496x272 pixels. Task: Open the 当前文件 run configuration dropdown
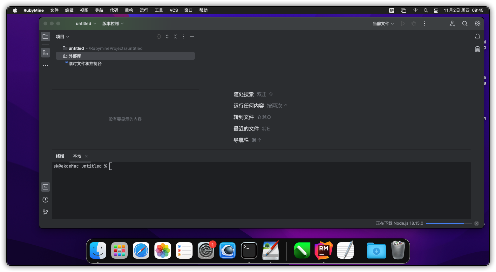[x=383, y=23]
